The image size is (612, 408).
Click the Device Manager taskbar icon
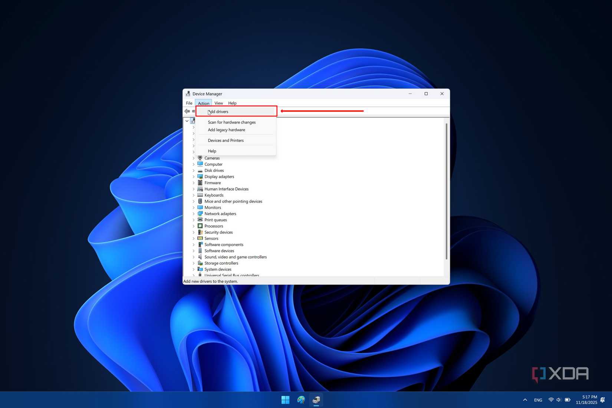(316, 400)
